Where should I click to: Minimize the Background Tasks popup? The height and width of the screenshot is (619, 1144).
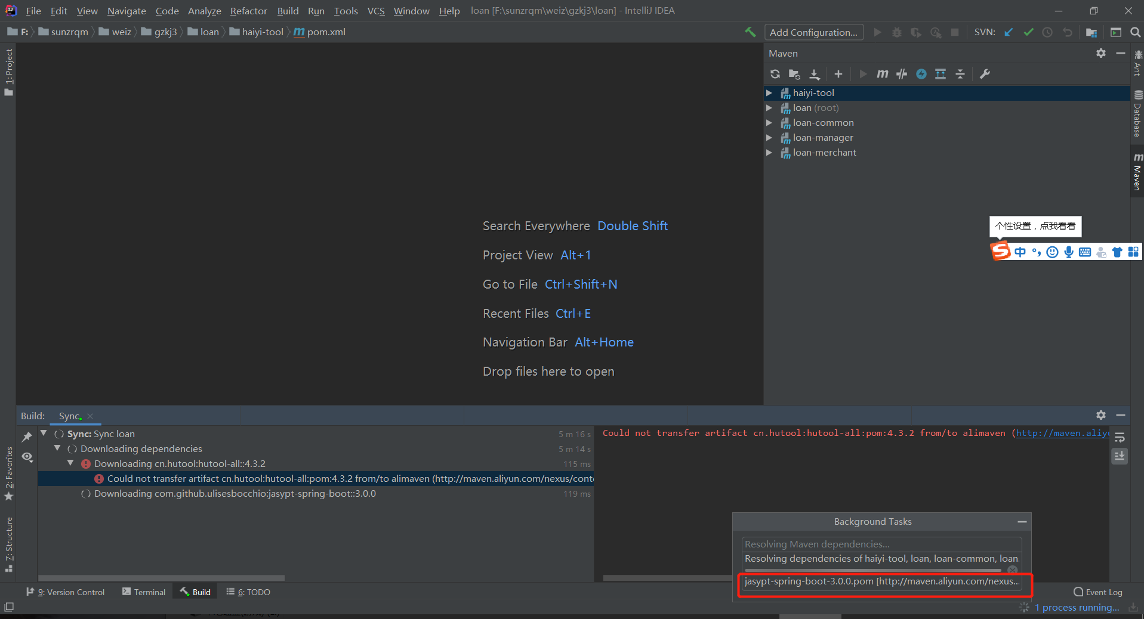coord(1022,522)
